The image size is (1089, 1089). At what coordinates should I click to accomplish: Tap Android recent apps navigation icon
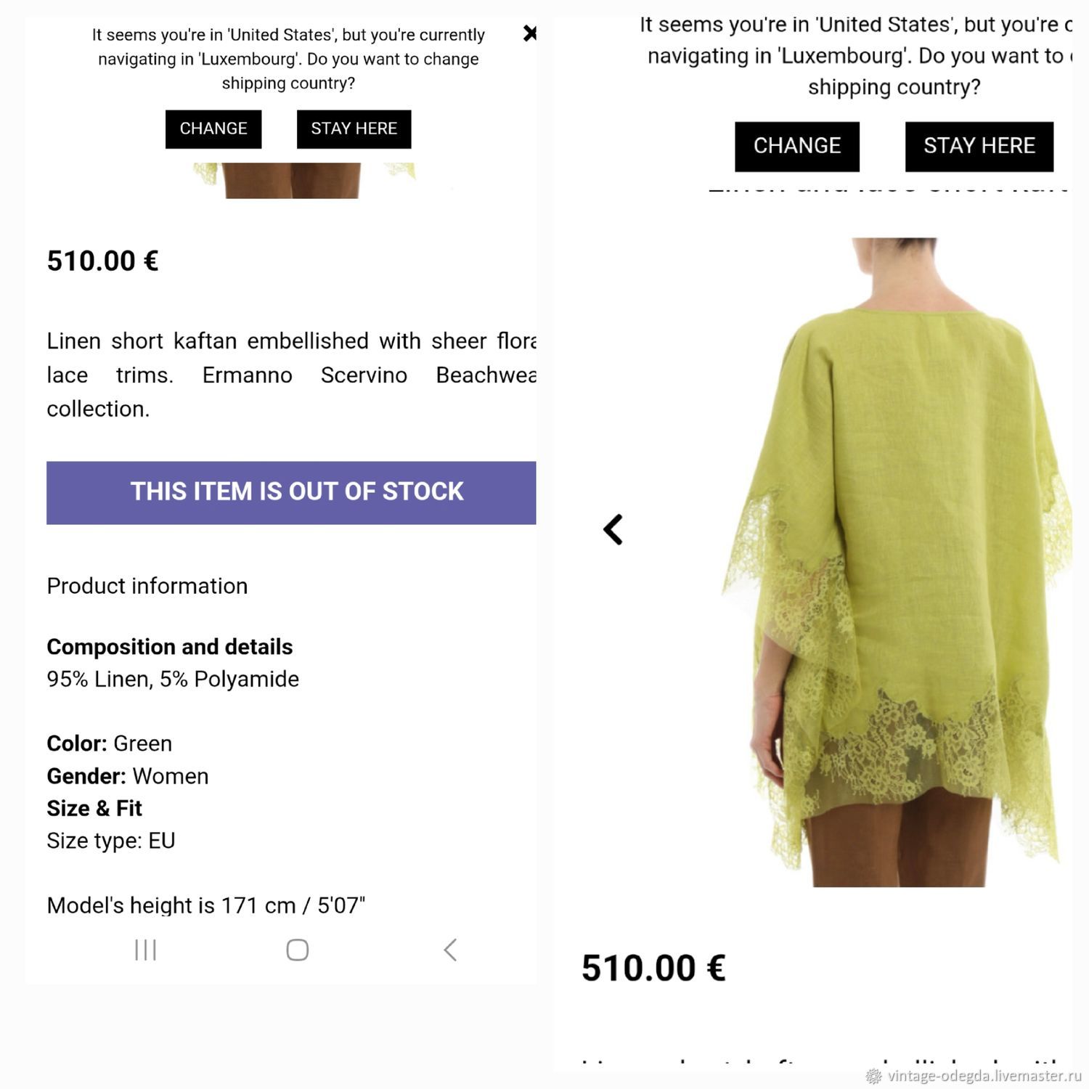tap(145, 950)
